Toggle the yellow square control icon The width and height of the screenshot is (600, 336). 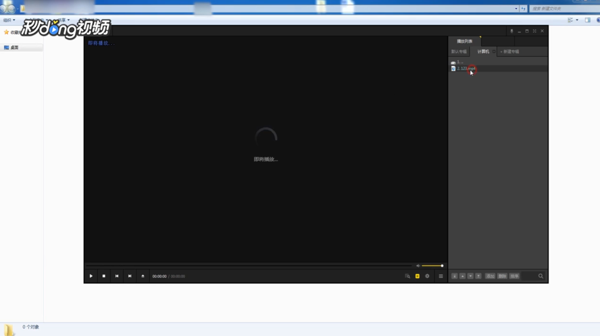(x=417, y=276)
